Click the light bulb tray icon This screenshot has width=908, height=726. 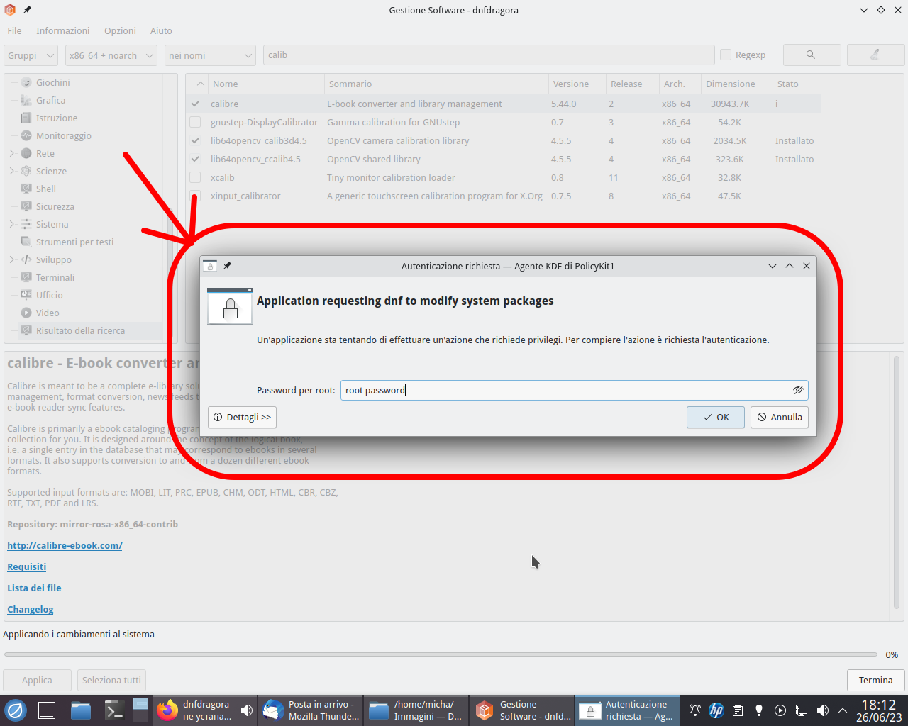point(759,710)
